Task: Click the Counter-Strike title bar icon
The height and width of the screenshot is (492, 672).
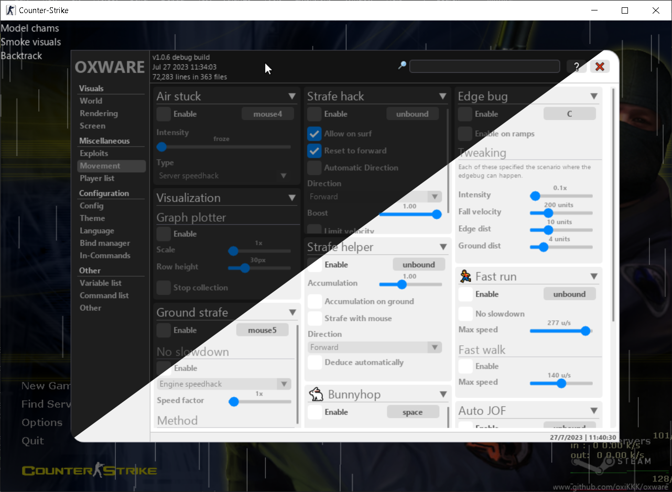Action: tap(10, 10)
